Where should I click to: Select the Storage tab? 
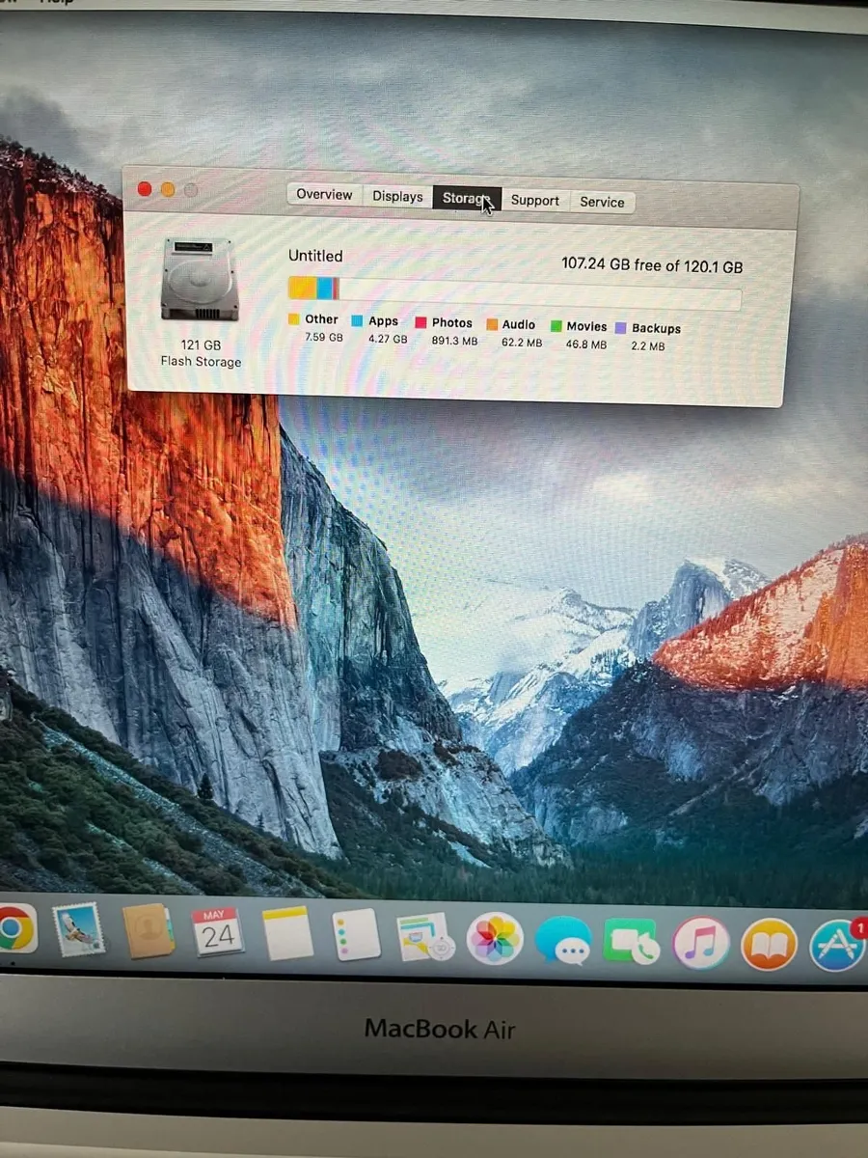(467, 198)
